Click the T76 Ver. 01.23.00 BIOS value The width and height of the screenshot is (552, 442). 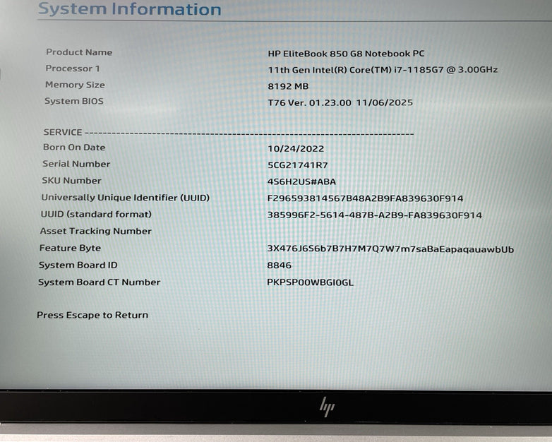tap(340, 102)
